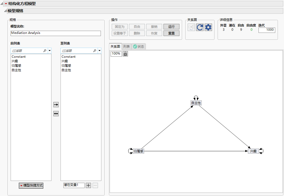Run the model with 运行
Screen dimensions: 284x196
171,27
